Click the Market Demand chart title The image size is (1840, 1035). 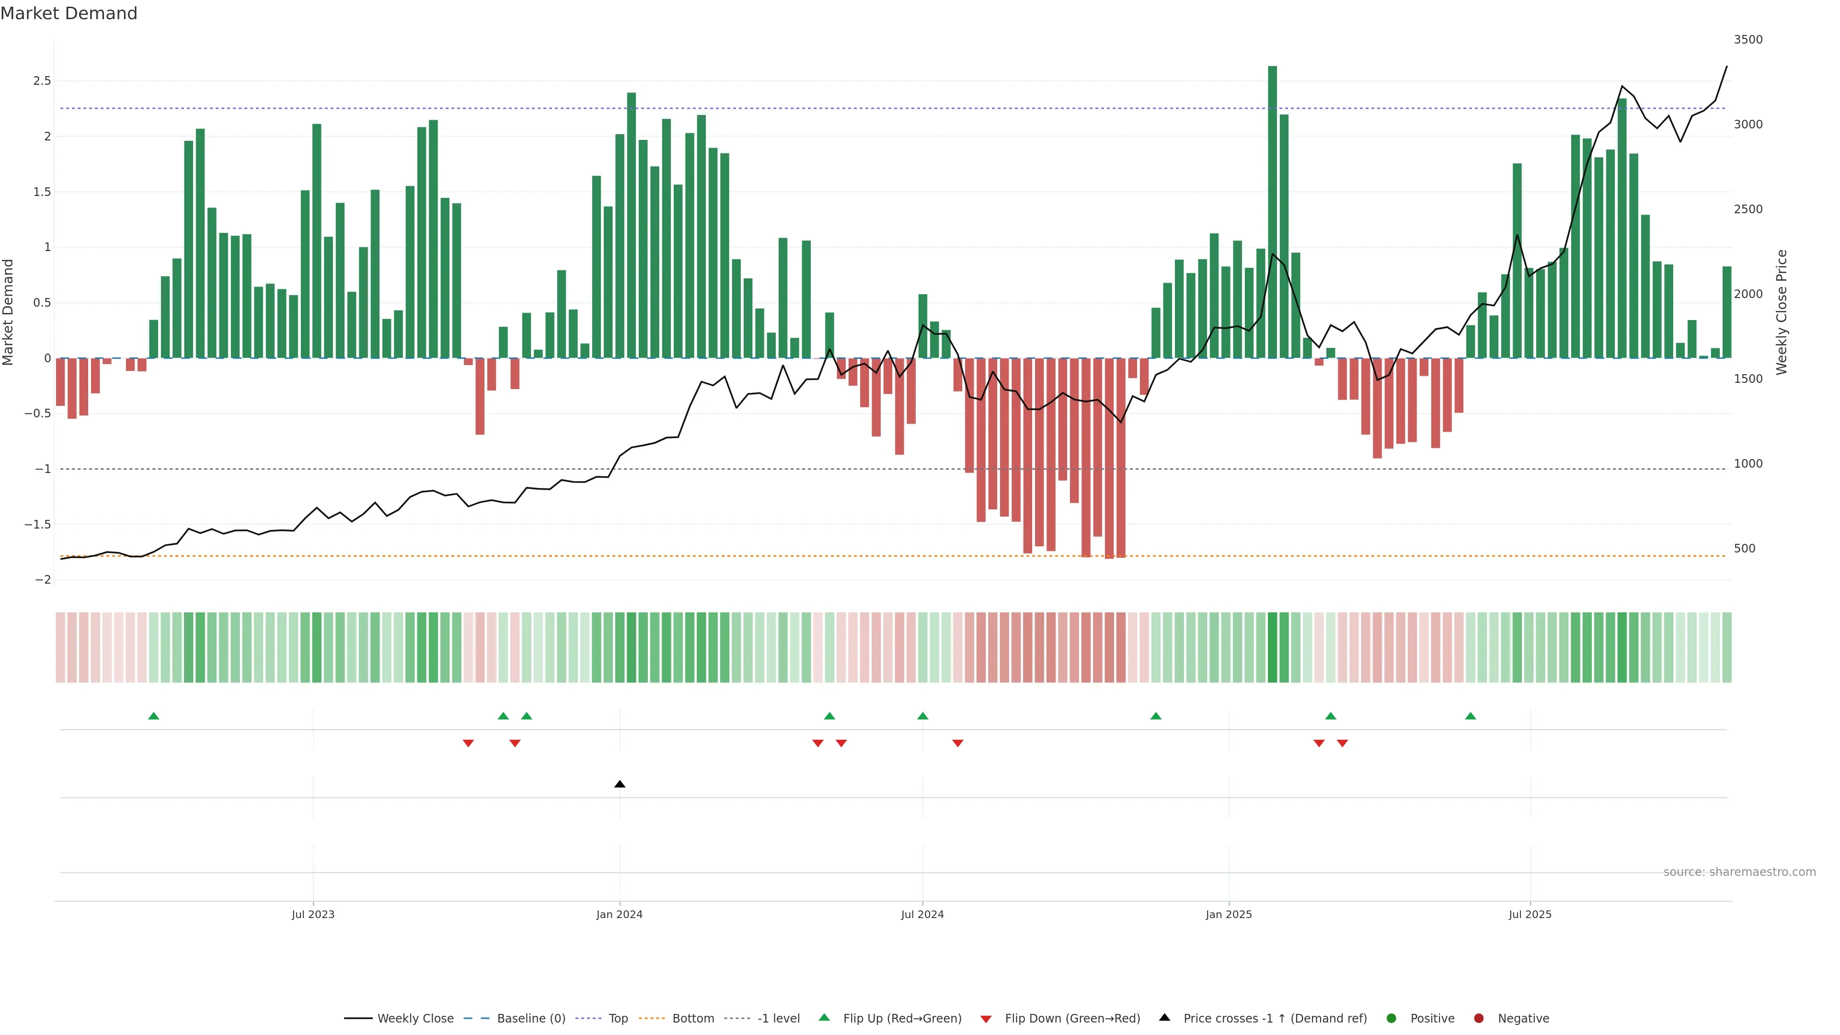(x=69, y=13)
